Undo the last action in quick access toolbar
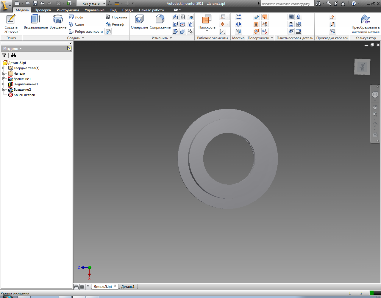 pyautogui.click(x=42, y=3)
